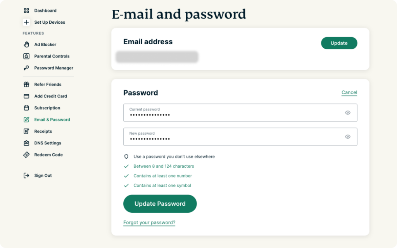Select Redeem Code from the sidebar

(x=26, y=154)
